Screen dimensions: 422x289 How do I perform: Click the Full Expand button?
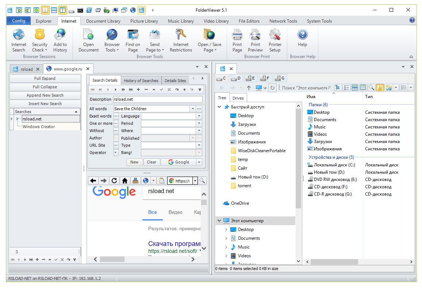(45, 78)
